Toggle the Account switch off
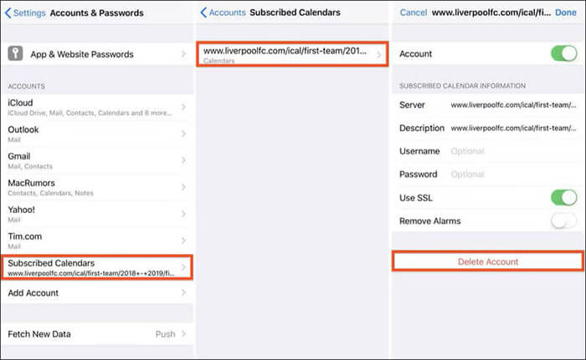This screenshot has height=360, width=586. (563, 53)
